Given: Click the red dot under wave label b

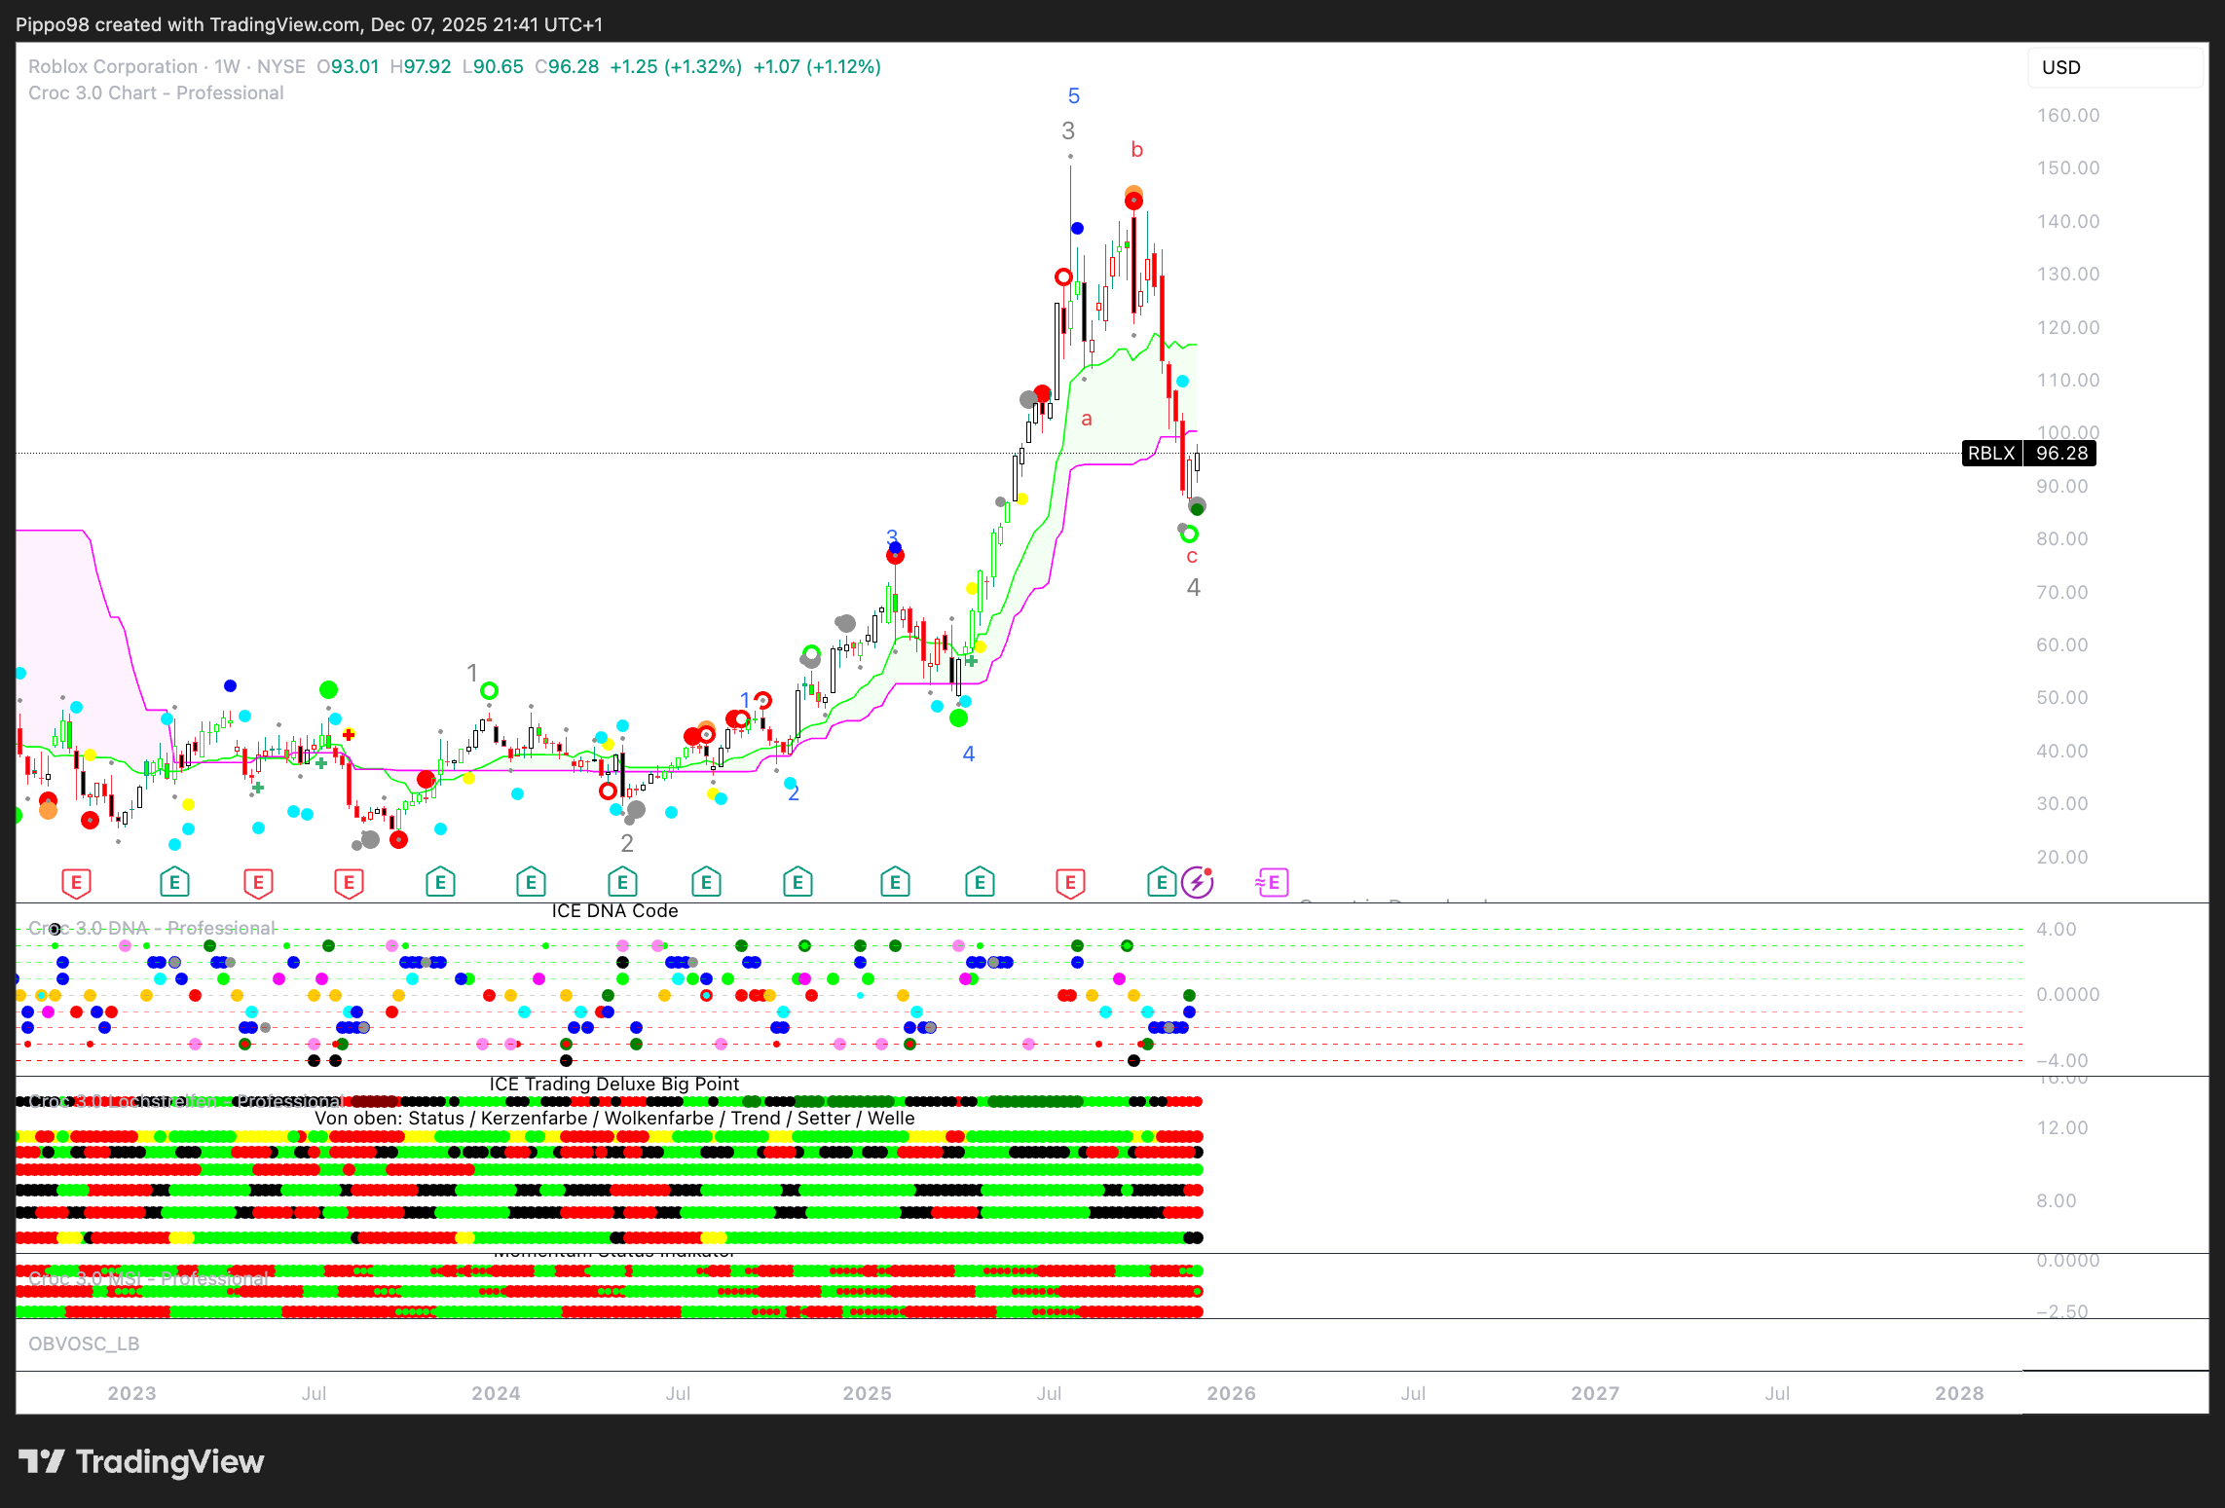Looking at the screenshot, I should [x=1133, y=202].
